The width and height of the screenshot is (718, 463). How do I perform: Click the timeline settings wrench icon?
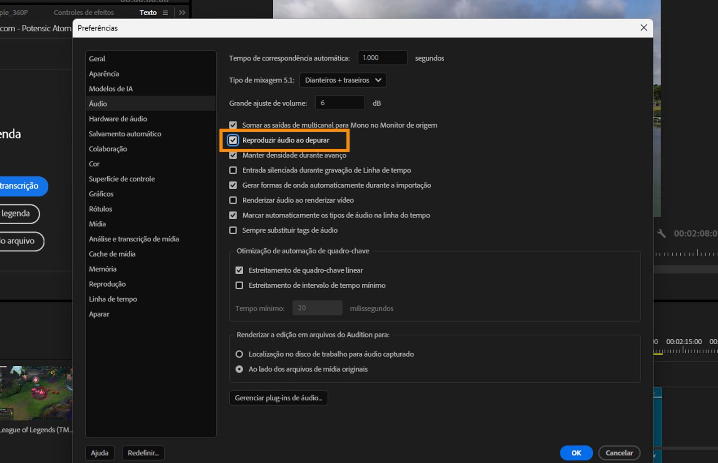pyautogui.click(x=661, y=233)
